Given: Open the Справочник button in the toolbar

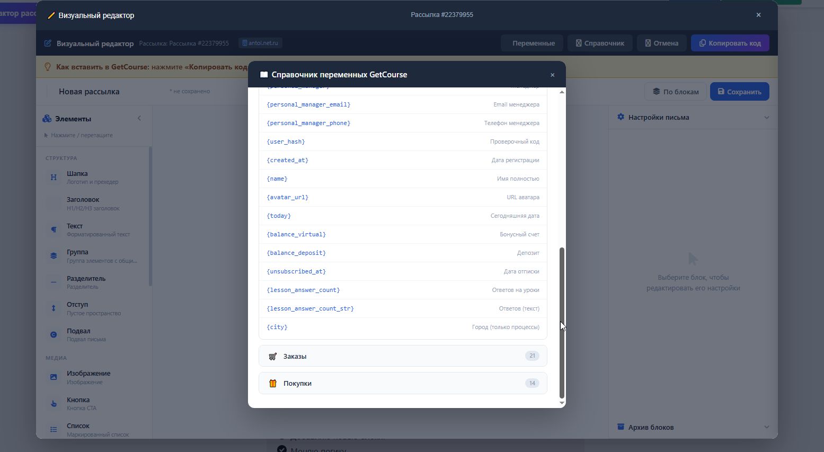Looking at the screenshot, I should (x=600, y=43).
